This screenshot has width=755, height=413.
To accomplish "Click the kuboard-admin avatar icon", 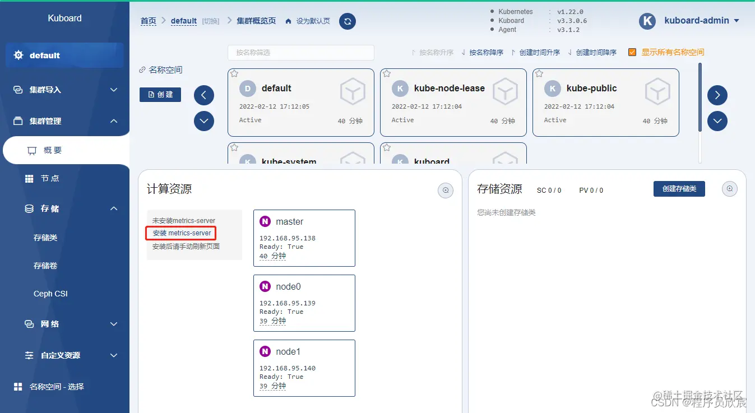I will tap(647, 21).
